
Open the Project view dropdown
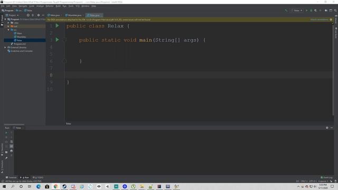(x=12, y=15)
